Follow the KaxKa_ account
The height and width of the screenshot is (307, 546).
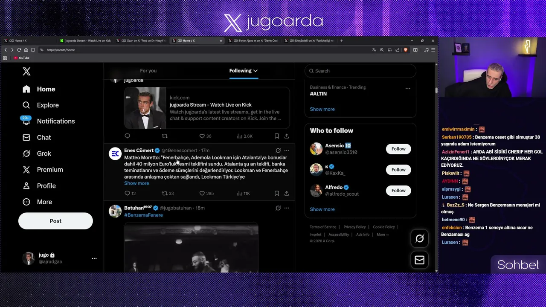398,170
